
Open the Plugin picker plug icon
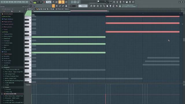110,6
